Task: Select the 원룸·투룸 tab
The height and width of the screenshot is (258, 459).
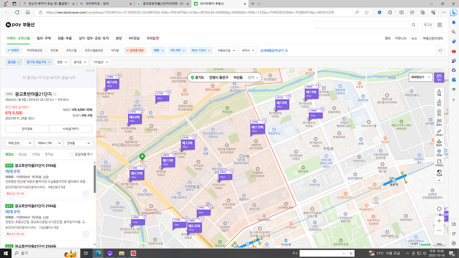Action: click(65, 38)
